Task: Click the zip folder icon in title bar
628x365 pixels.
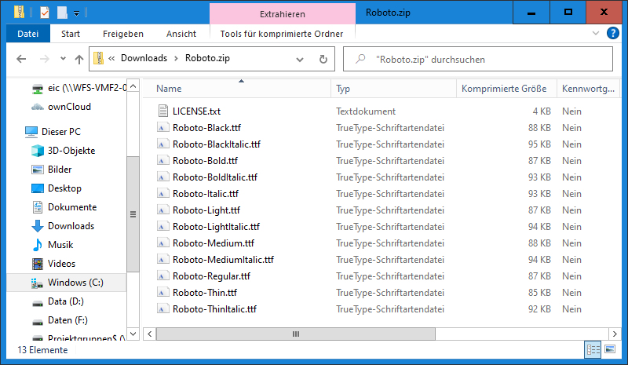Action: tap(19, 12)
